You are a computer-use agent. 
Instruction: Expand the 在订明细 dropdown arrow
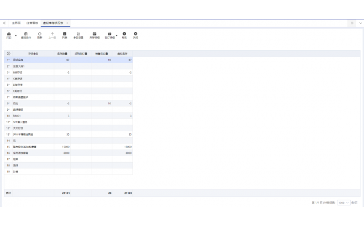pos(116,35)
